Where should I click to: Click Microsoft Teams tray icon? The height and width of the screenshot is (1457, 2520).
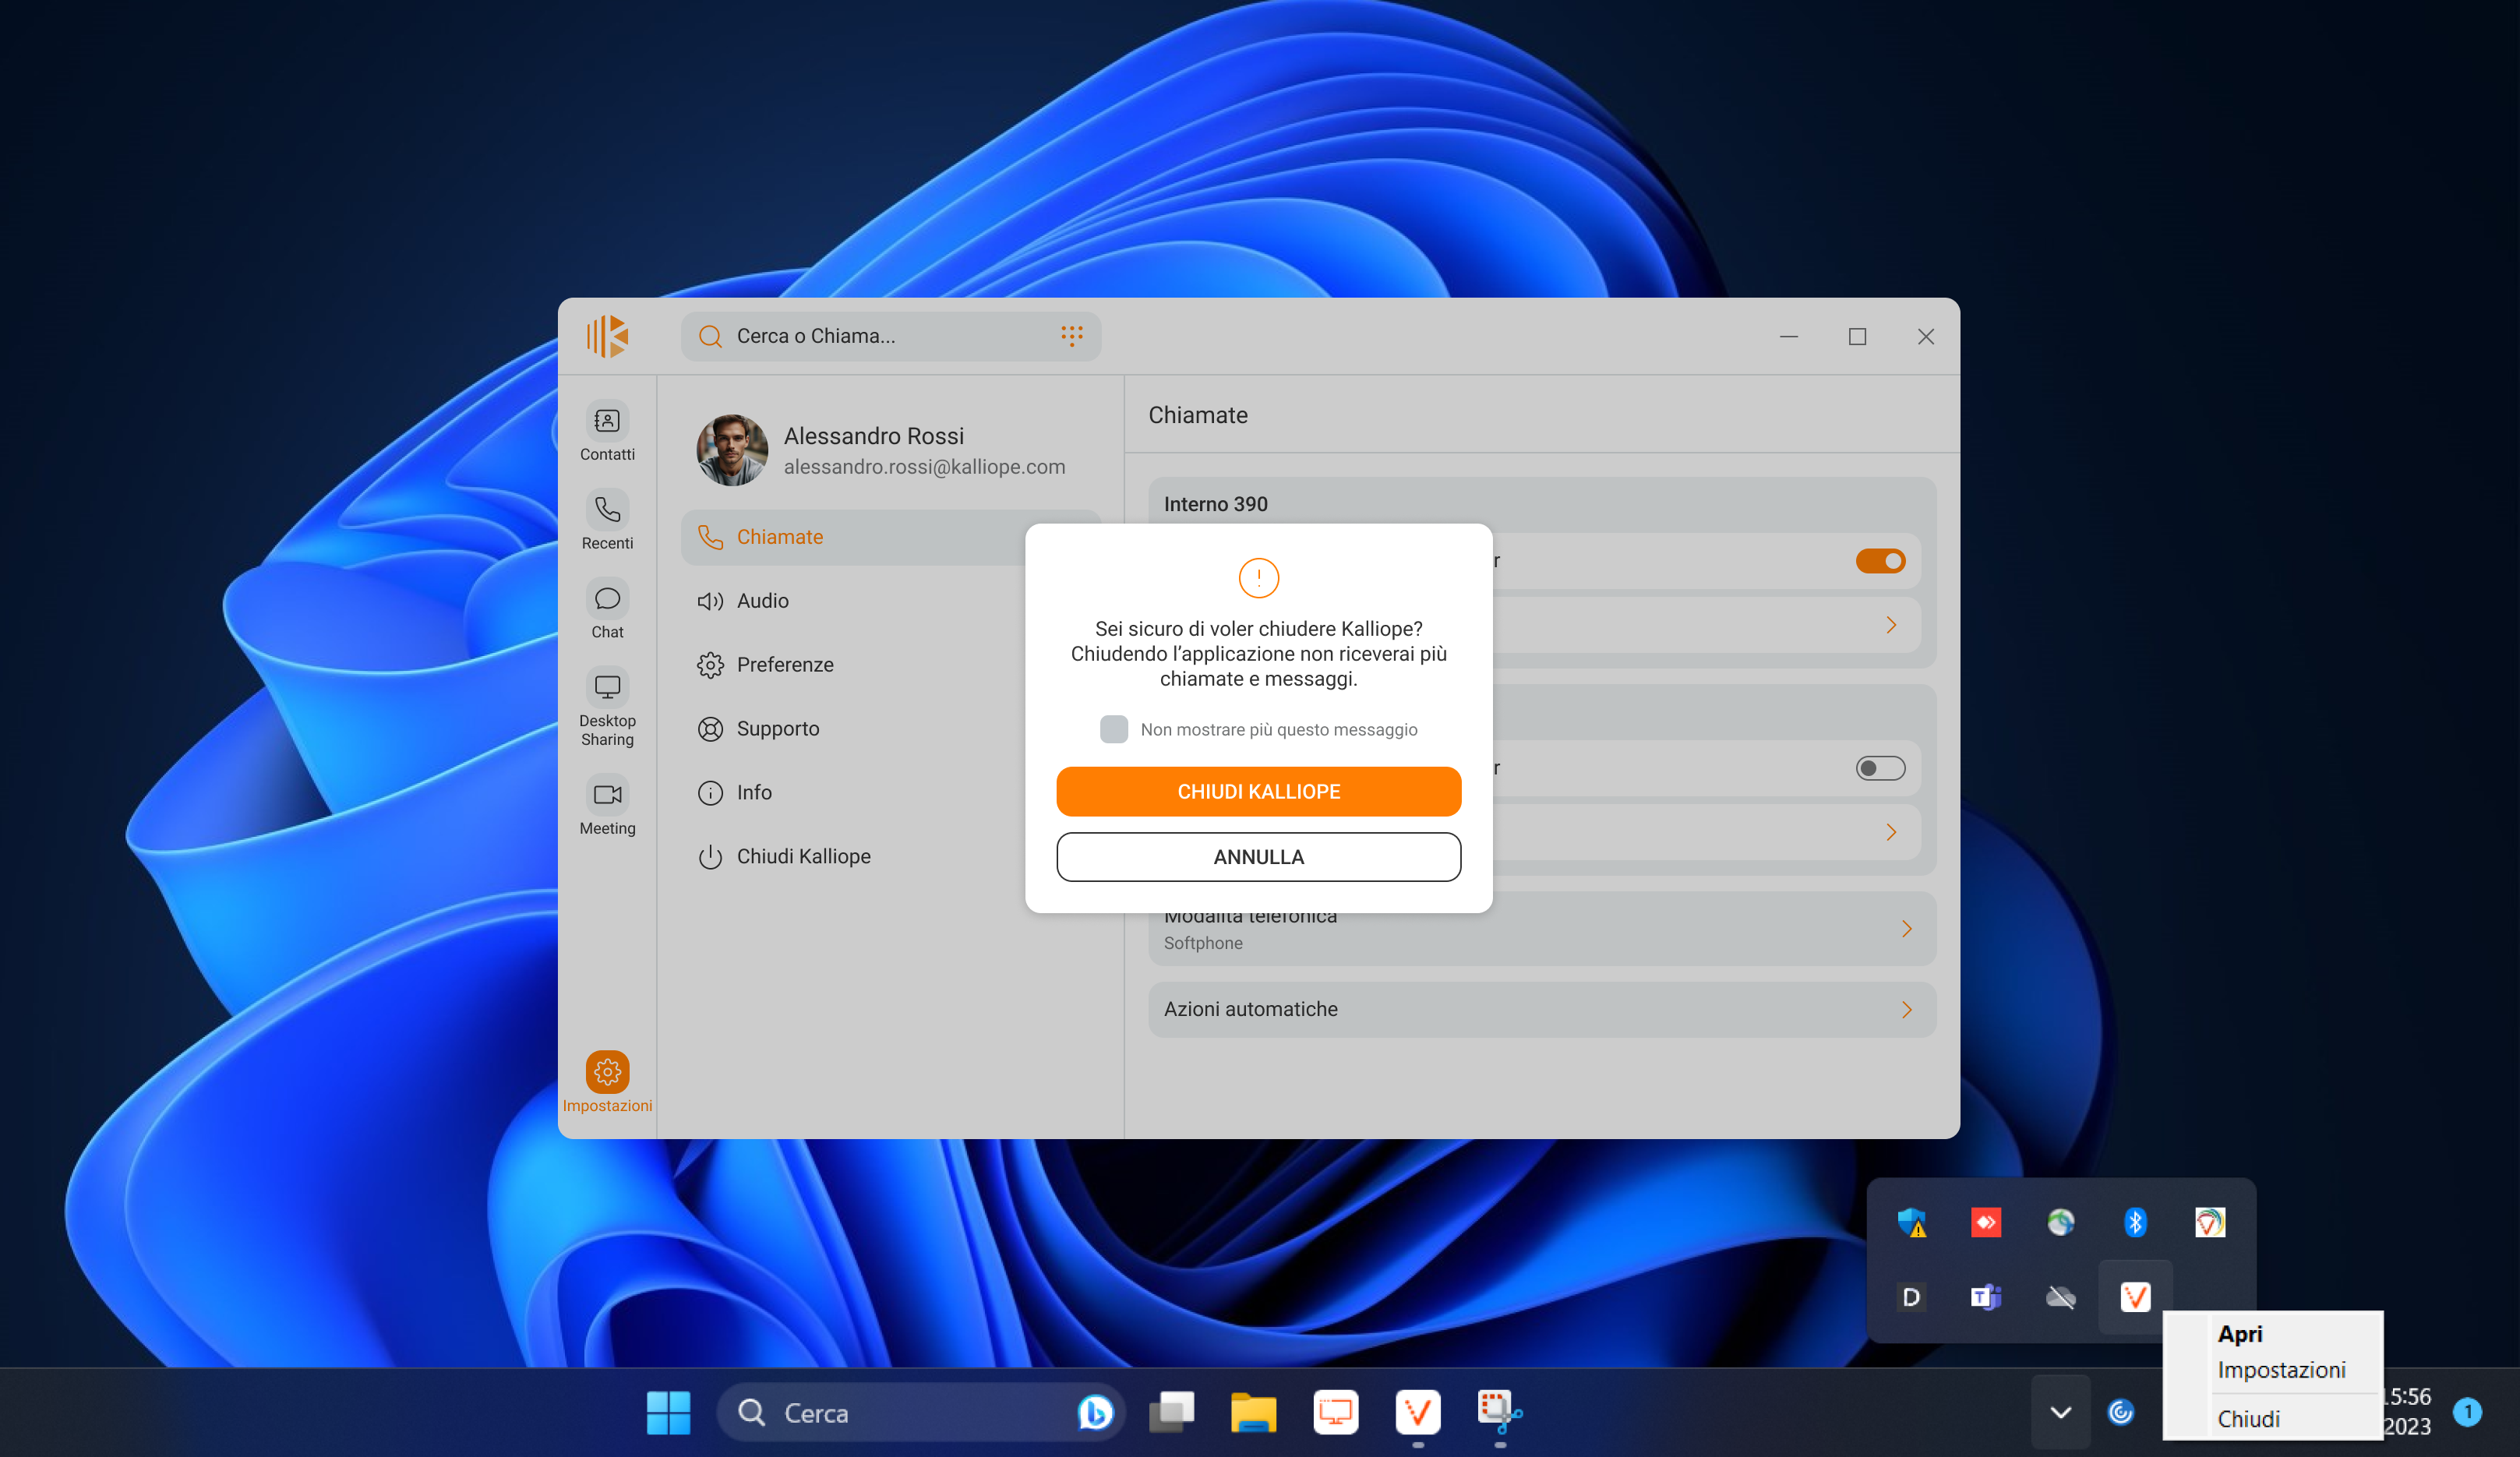tap(1986, 1297)
